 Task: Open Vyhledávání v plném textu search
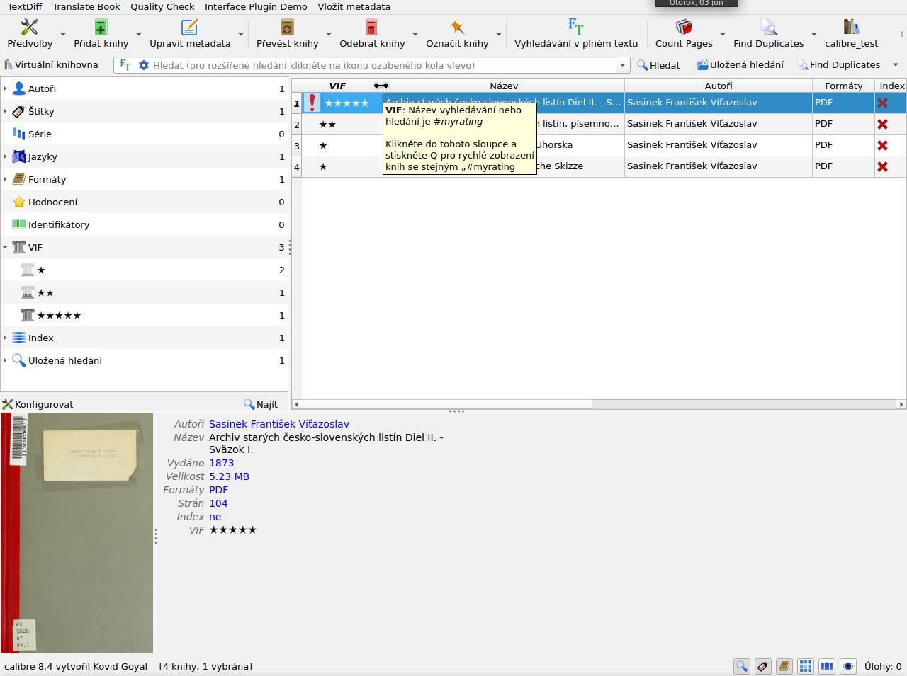click(x=576, y=33)
